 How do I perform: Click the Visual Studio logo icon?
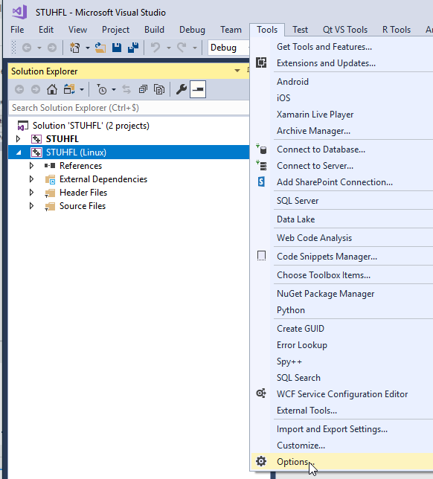19,12
